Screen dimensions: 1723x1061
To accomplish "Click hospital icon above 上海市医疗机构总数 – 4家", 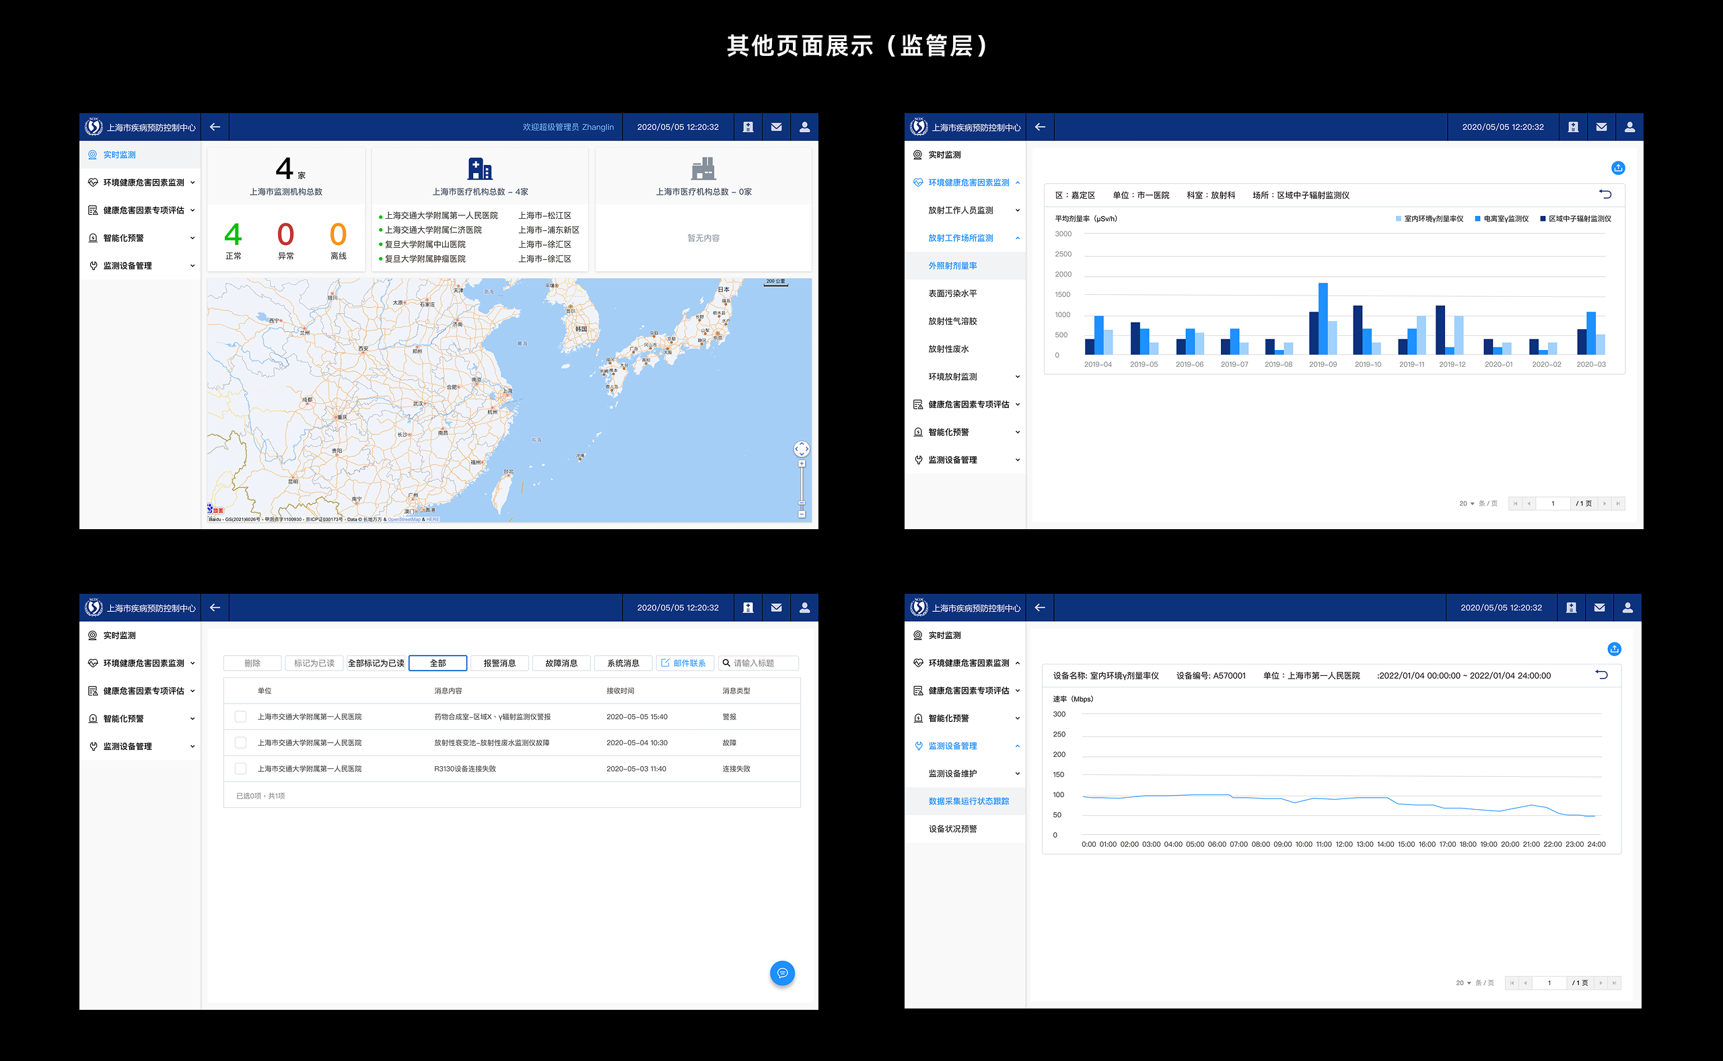I will (x=480, y=168).
